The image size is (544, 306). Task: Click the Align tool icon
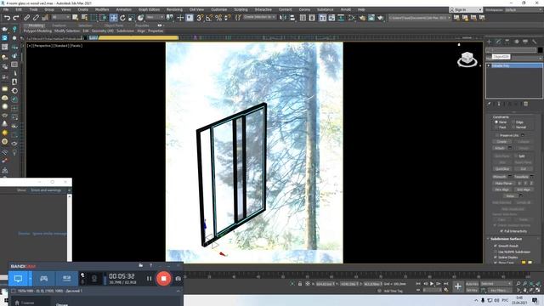click(x=292, y=18)
